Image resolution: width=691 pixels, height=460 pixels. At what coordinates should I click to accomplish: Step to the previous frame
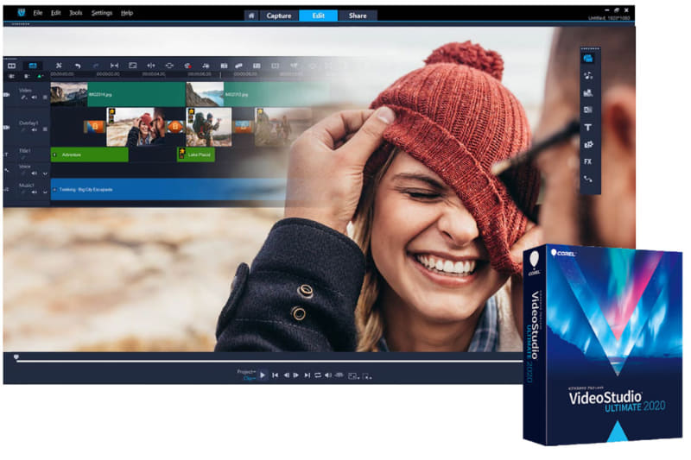pyautogui.click(x=287, y=375)
